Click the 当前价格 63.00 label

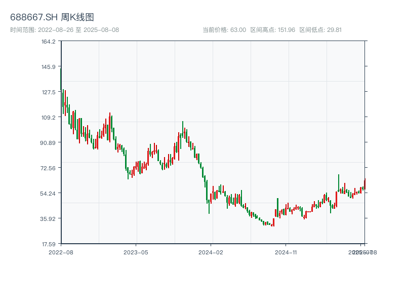pos(224,30)
